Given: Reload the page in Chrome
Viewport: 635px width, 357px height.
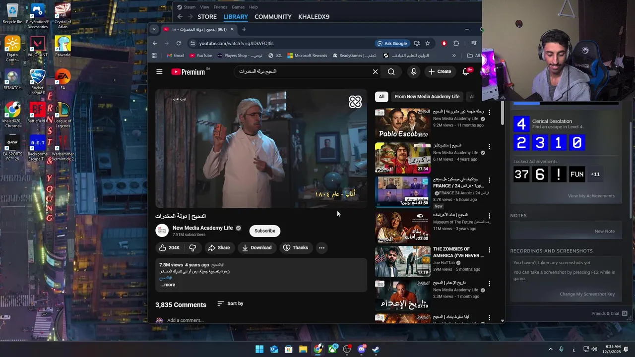Looking at the screenshot, I should (x=179, y=43).
